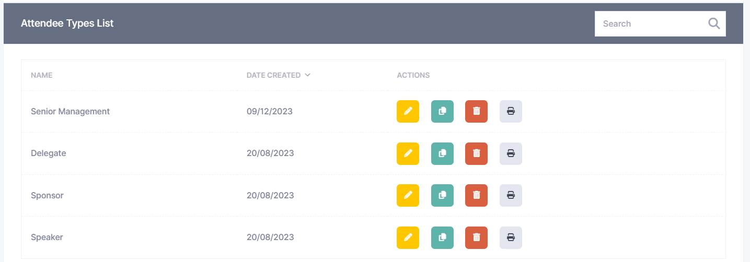The width and height of the screenshot is (750, 262).
Task: Print the Delegate attendee type
Action: tap(511, 153)
